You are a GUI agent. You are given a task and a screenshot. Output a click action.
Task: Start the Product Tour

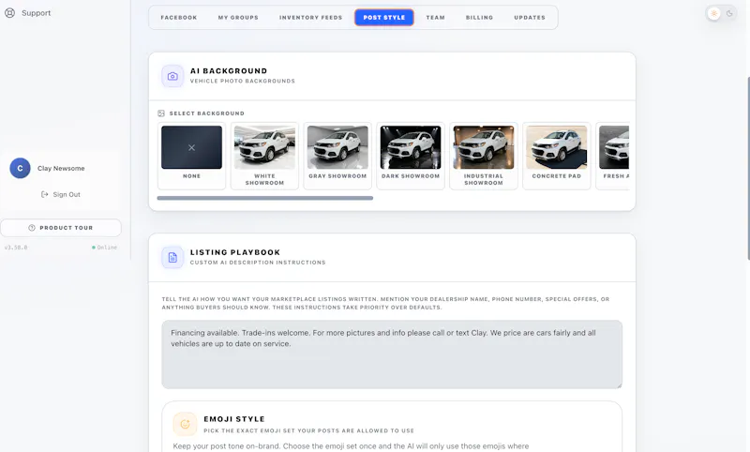(61, 228)
